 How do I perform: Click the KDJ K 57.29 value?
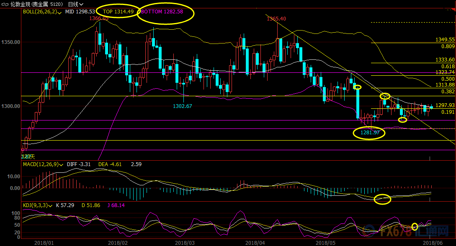pos(65,205)
